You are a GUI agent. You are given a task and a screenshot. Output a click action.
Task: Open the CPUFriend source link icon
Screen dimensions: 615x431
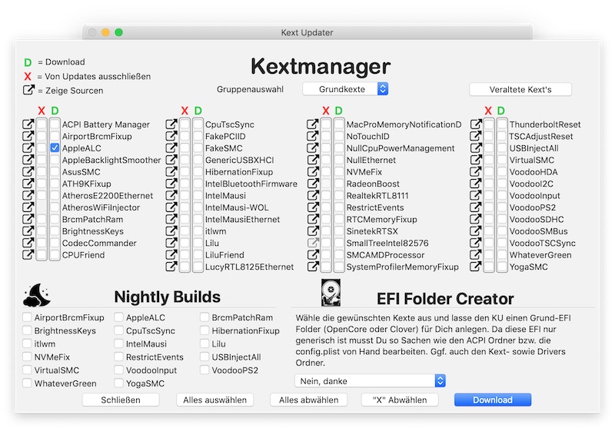[28, 255]
